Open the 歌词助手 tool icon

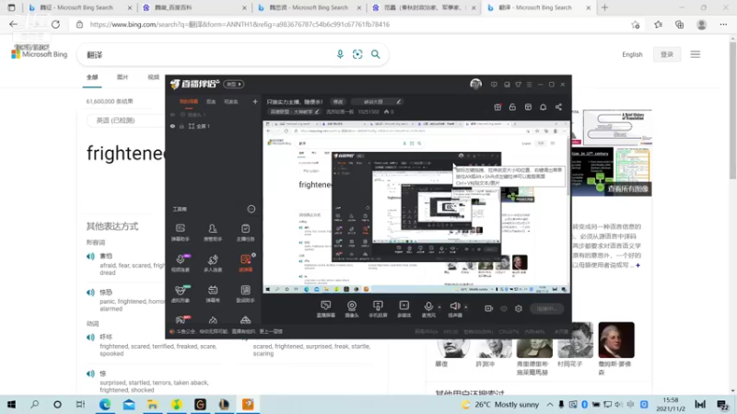[245, 293]
